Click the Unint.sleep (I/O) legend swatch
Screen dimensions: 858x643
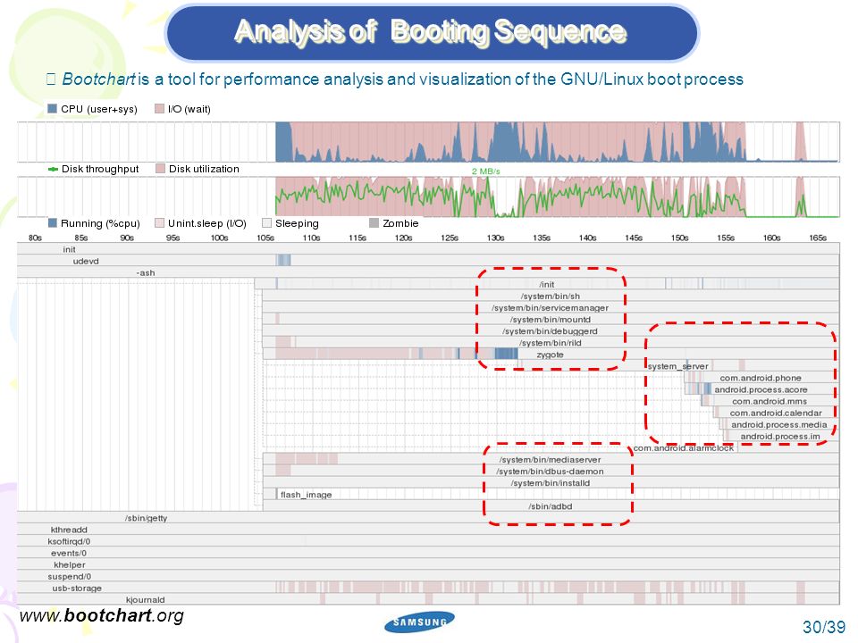[159, 222]
